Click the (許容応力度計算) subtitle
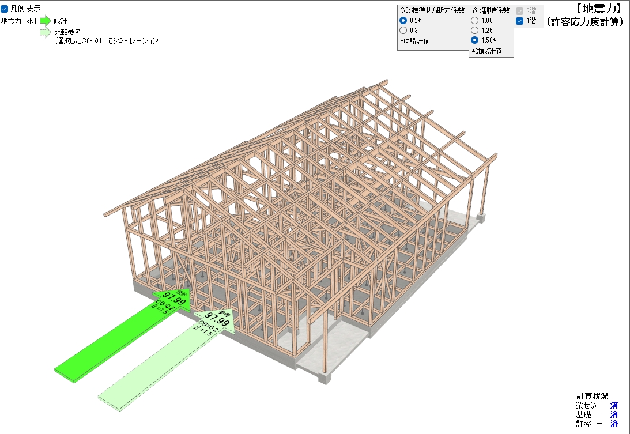The width and height of the screenshot is (630, 434). coord(585,22)
